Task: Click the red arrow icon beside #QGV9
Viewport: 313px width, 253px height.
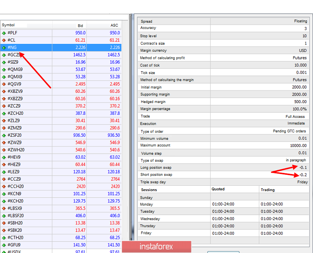Action: 4,84
